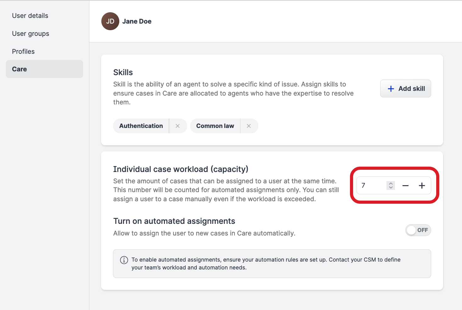Click the info icon in the notice
The width and height of the screenshot is (462, 310).
click(x=124, y=260)
